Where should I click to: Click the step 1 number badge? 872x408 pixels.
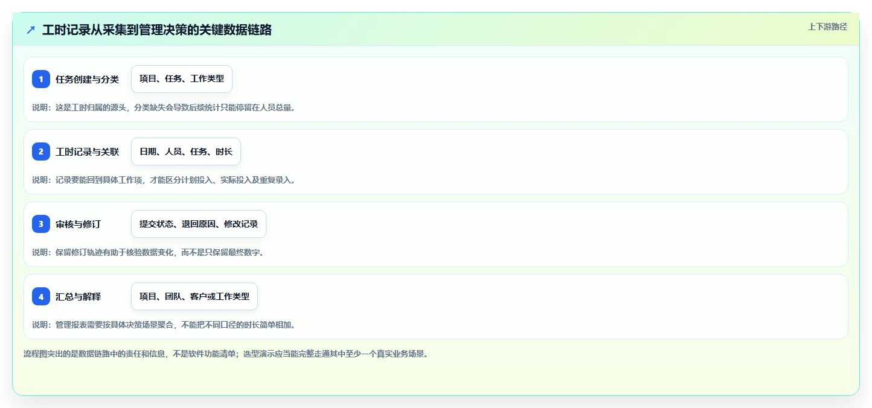(x=41, y=79)
